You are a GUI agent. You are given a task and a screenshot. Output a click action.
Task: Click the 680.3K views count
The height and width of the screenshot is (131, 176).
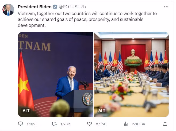[x=139, y=124]
